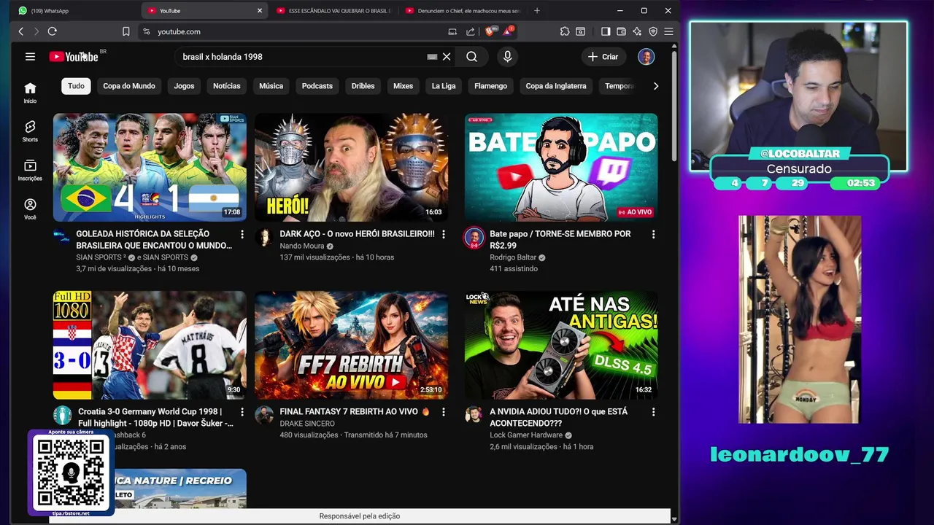Select the La Liga filter chip
This screenshot has height=525, width=934.
tap(444, 86)
